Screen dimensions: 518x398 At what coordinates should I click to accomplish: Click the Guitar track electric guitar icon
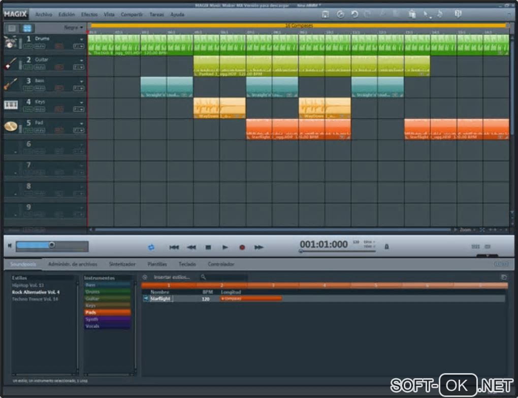[10, 63]
